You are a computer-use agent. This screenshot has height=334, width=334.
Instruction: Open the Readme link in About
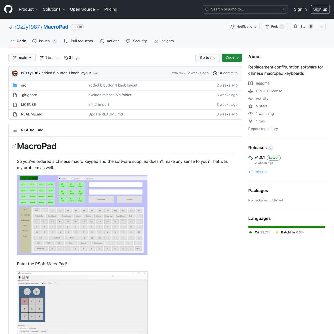259,83
